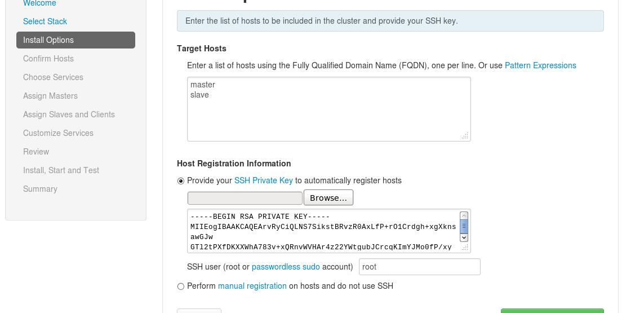Viewport: 626px width, 313px height.
Task: Go to the Select Stack wizard step
Action: coord(45,21)
